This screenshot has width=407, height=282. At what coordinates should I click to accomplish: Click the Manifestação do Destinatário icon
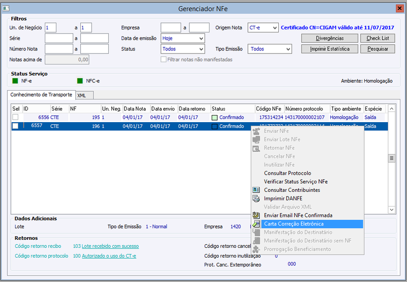click(256, 232)
